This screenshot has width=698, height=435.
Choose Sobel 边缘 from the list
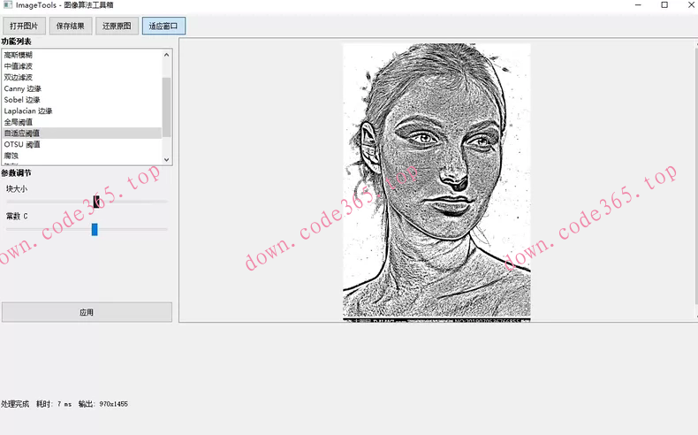pyautogui.click(x=82, y=100)
